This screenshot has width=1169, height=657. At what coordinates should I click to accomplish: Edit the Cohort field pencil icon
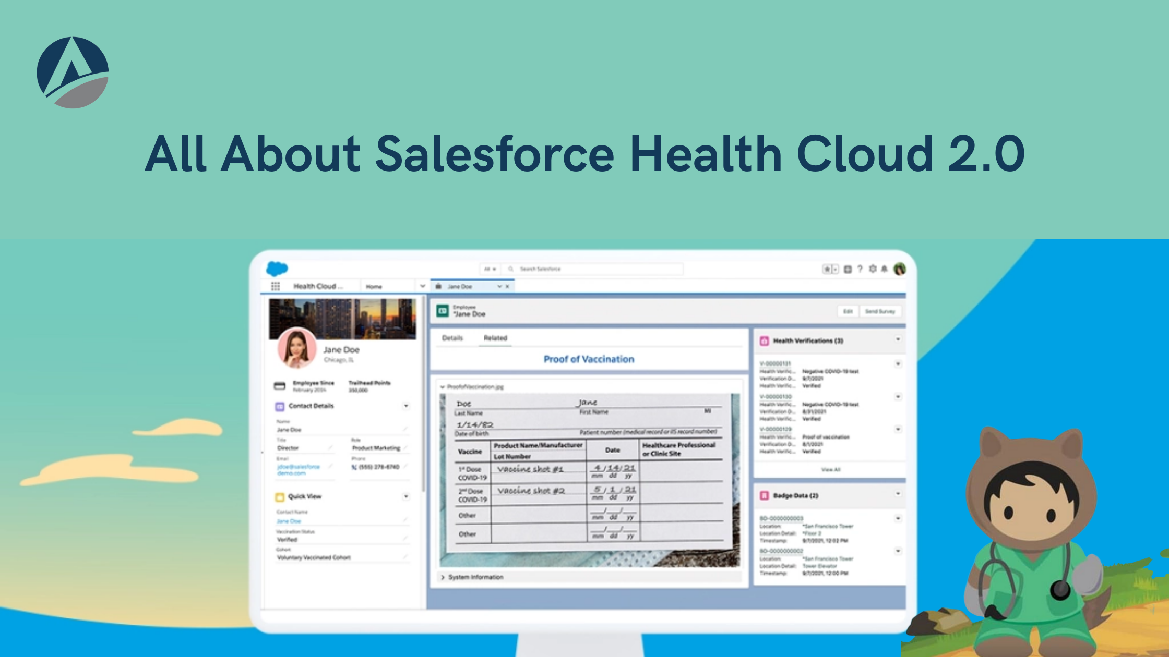[x=405, y=557]
